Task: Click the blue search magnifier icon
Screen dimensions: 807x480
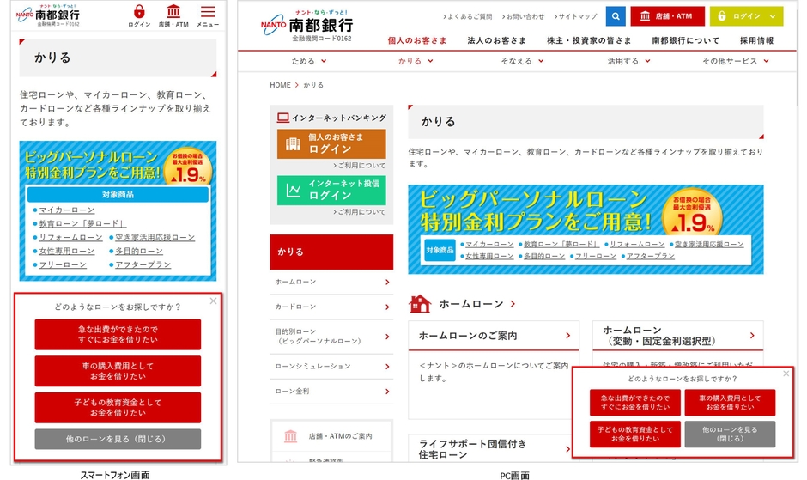Action: (616, 16)
